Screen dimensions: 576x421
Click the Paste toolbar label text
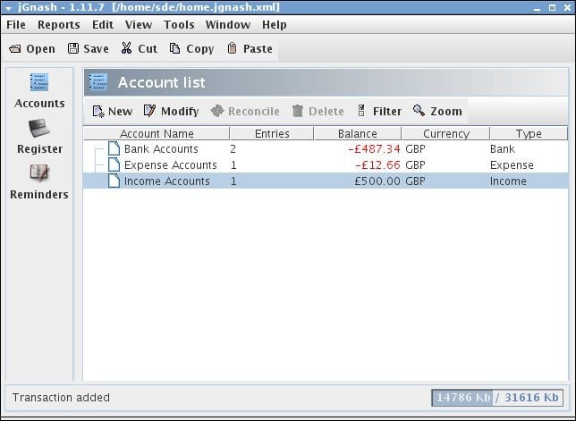[258, 49]
